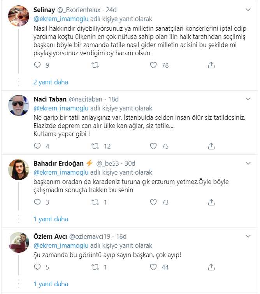
Task: Open @ekrem_imamoglu mention in Özlem's tweet
Action: [x=61, y=245]
